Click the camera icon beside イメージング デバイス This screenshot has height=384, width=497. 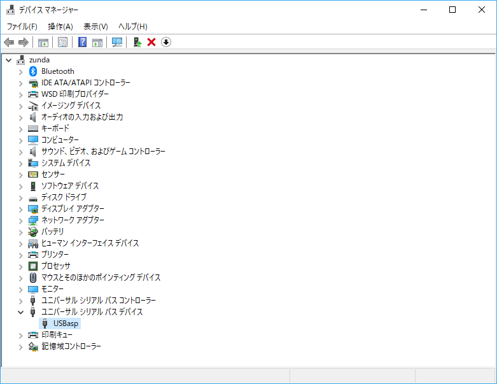[33, 106]
